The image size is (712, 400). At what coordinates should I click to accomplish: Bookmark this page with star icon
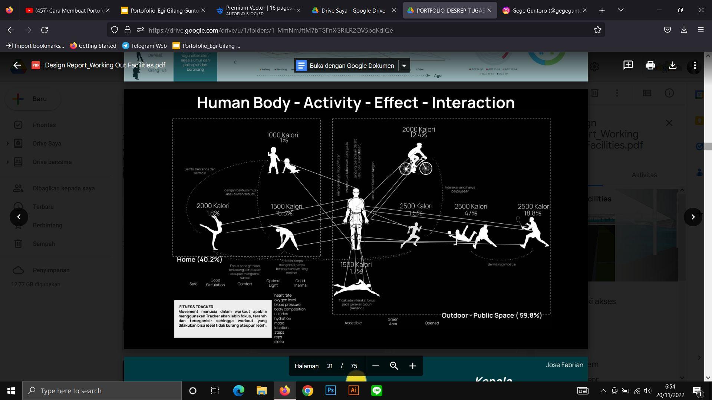coord(597,30)
